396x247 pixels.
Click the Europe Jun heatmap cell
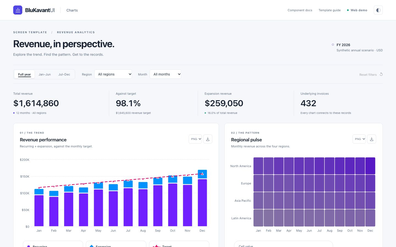point(309,183)
